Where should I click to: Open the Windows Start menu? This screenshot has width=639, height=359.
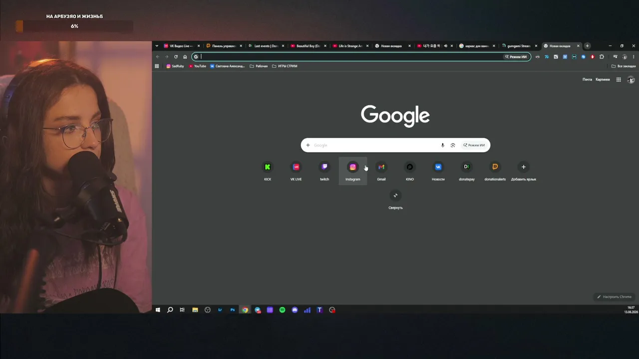pos(158,310)
